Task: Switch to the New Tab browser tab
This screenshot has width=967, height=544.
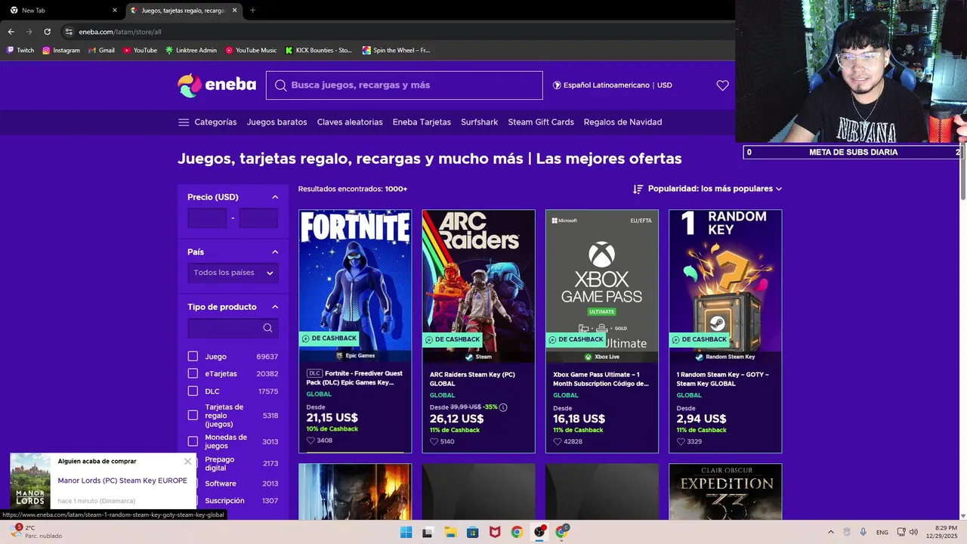Action: (x=62, y=11)
